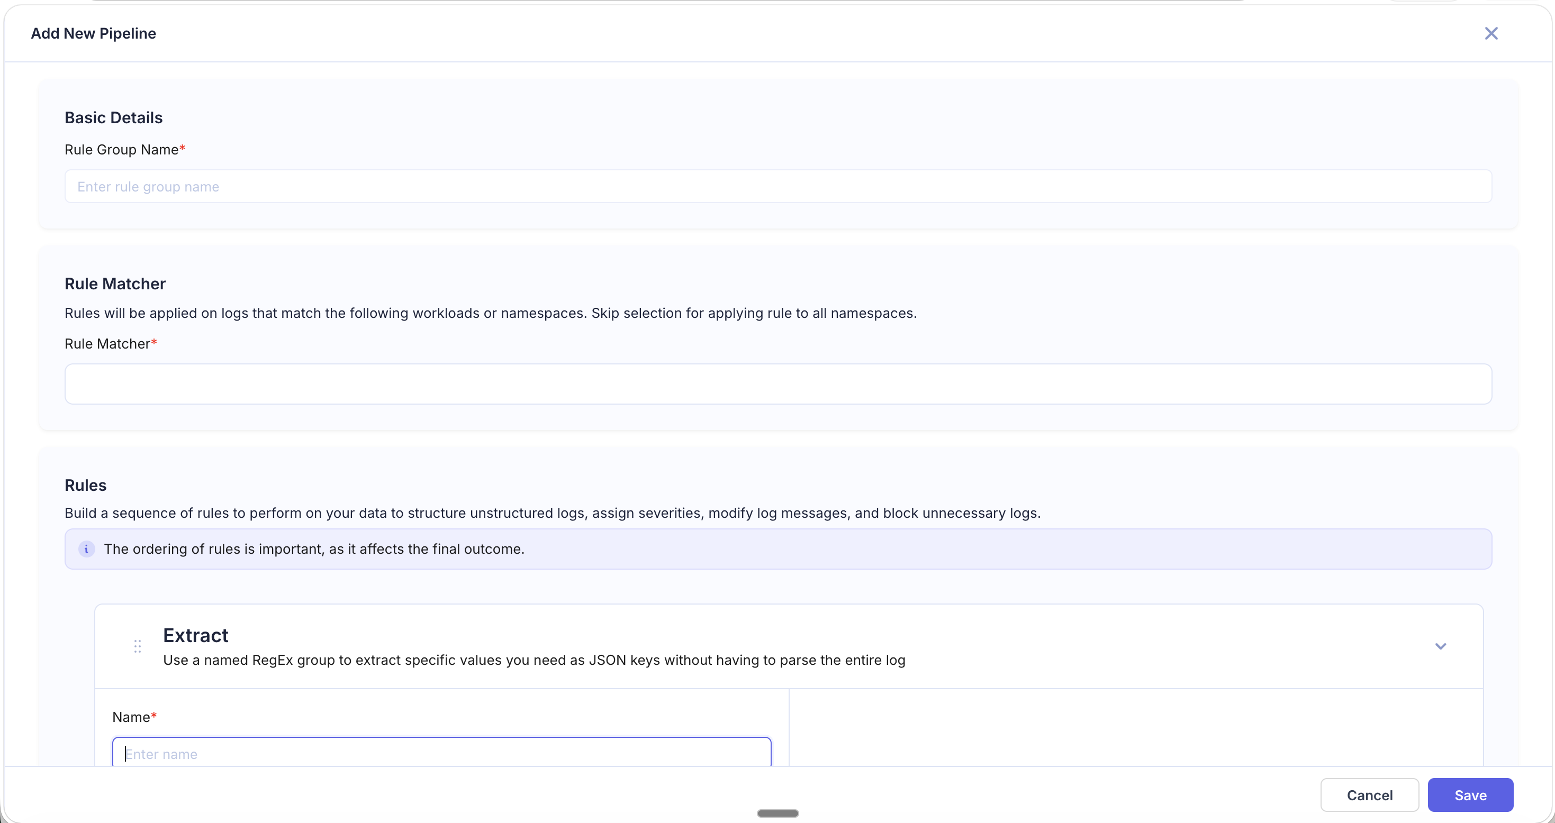The width and height of the screenshot is (1555, 823).
Task: Click the Enter rule group name field
Action: (777, 186)
